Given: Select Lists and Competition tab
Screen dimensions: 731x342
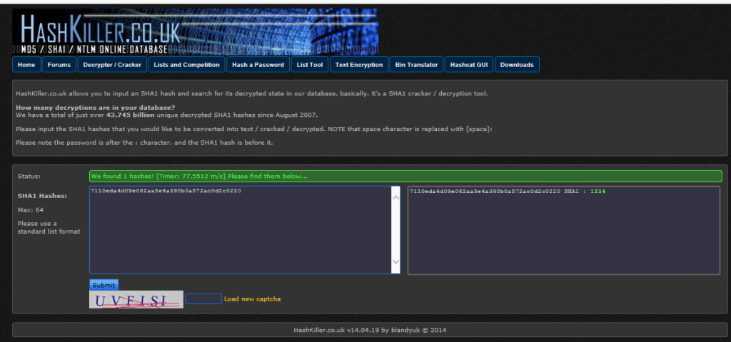Looking at the screenshot, I should (x=186, y=65).
